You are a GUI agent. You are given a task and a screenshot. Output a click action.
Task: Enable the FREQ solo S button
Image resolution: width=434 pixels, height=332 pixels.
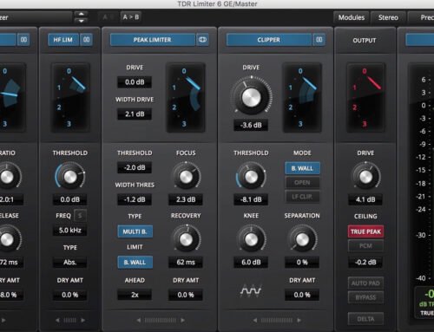[x=80, y=216]
